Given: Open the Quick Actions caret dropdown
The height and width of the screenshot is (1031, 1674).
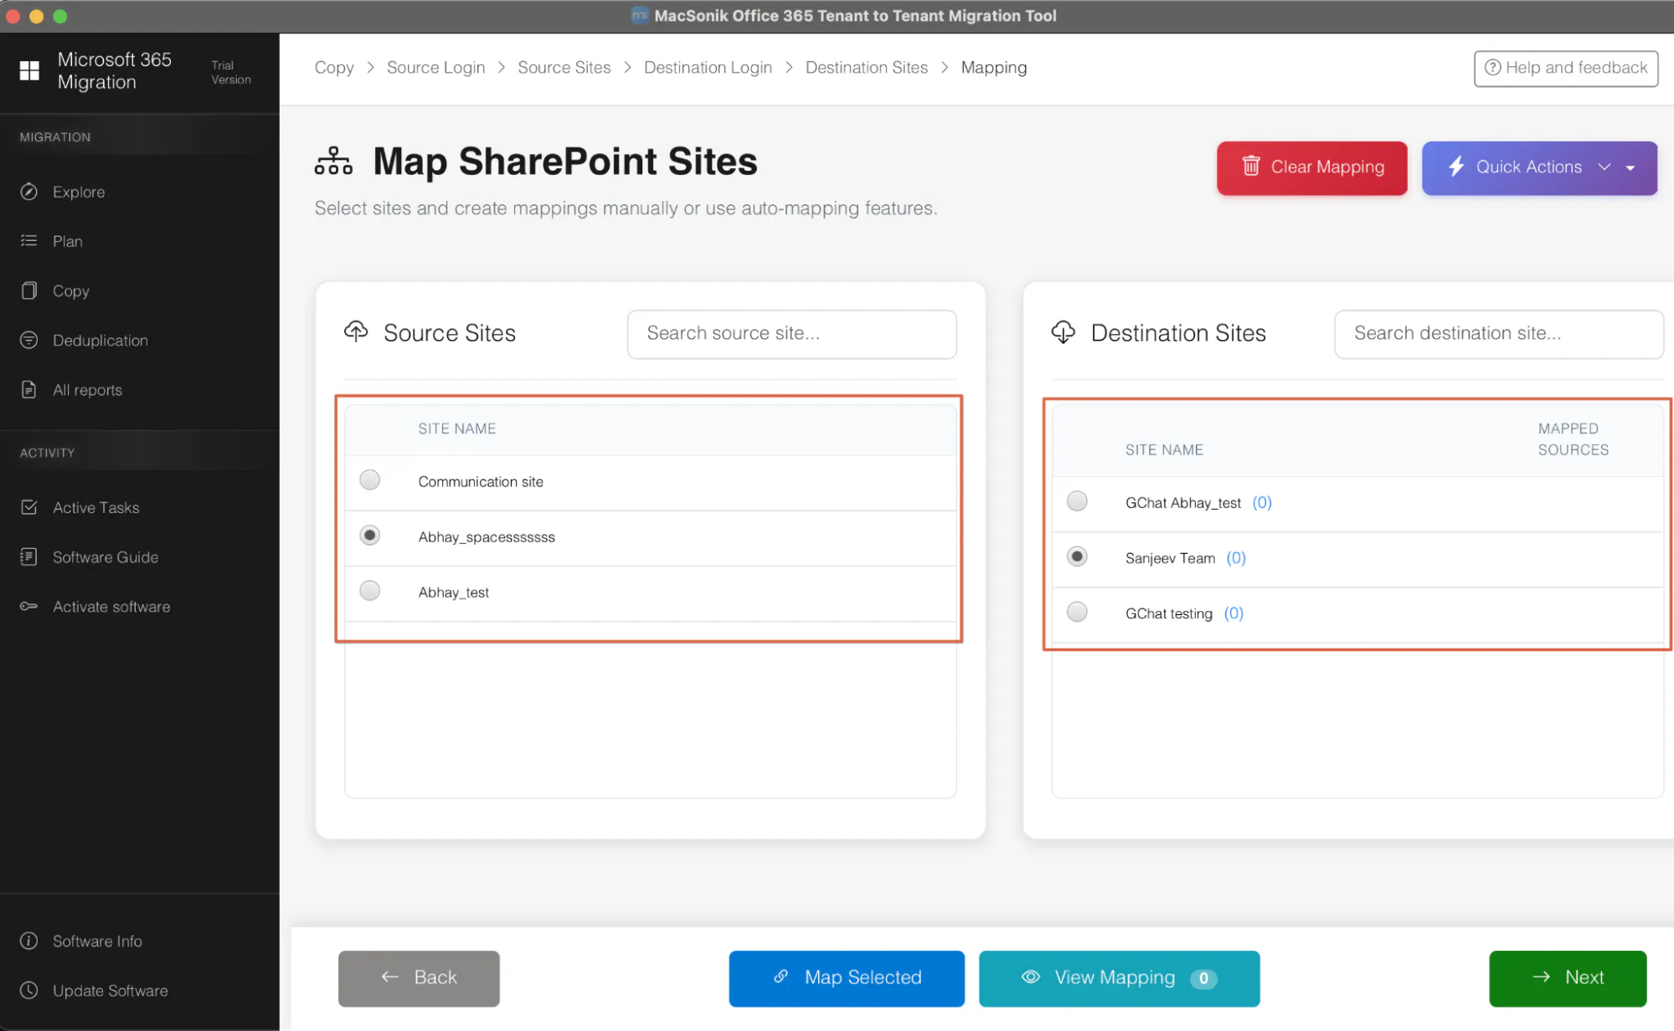Looking at the screenshot, I should [1630, 167].
